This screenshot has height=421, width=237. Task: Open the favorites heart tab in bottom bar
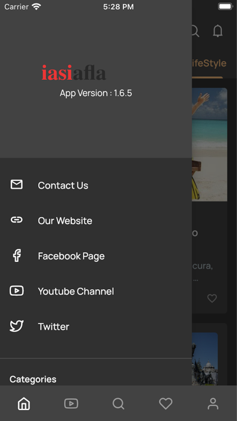coord(166,403)
